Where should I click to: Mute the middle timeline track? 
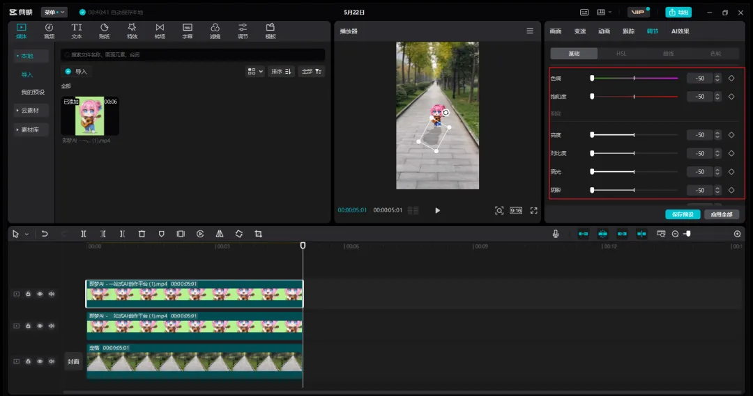(x=52, y=326)
